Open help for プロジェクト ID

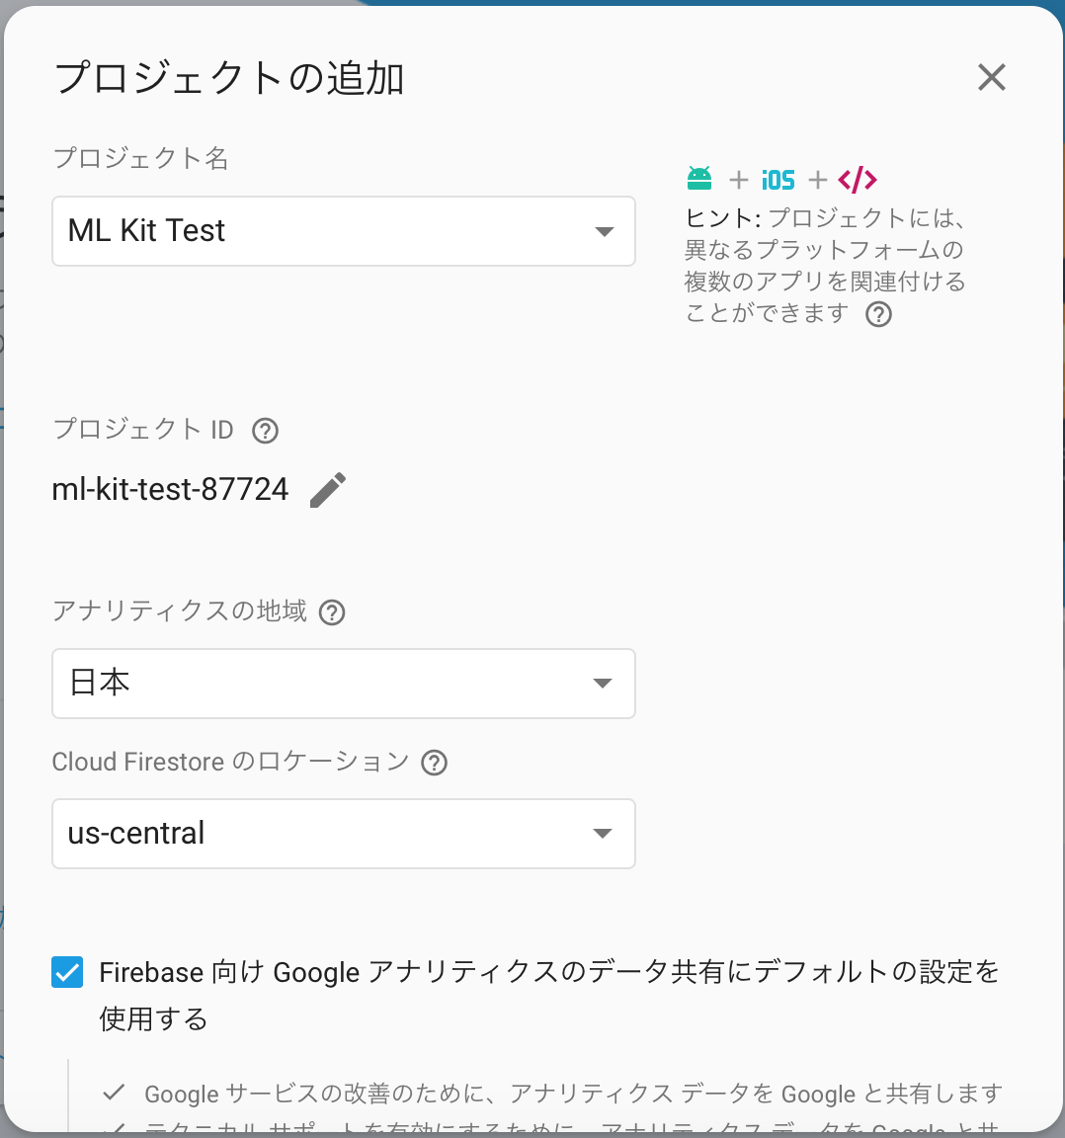(265, 431)
